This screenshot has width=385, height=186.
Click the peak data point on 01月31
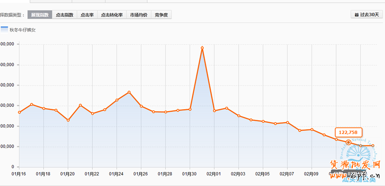(x=202, y=48)
